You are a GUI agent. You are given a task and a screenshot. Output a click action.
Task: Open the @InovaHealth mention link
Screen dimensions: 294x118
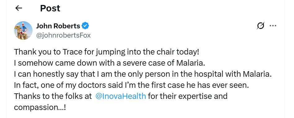click(121, 96)
